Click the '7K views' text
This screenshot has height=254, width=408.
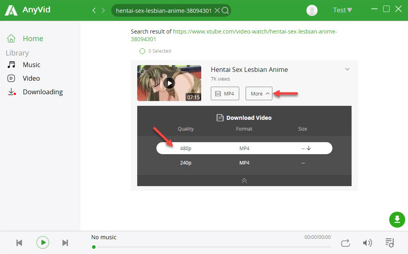tap(220, 79)
